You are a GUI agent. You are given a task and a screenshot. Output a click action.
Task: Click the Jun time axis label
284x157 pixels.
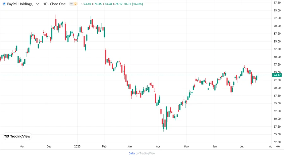tap(215, 146)
